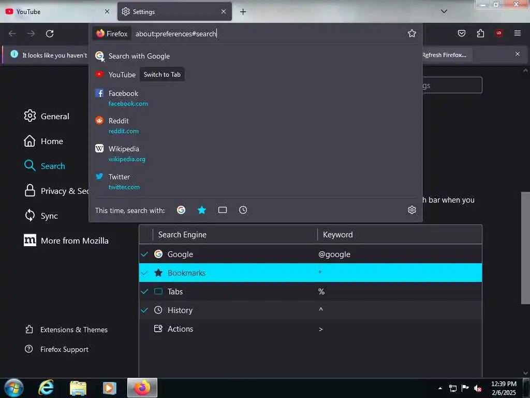
Task: Choose Search with Google suggestion
Action: [x=256, y=56]
